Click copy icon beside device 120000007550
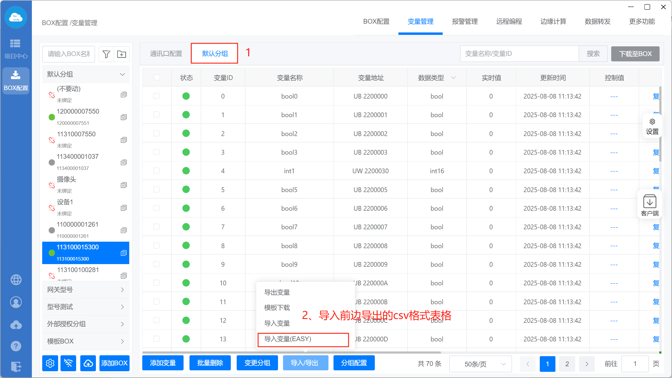This screenshot has width=672, height=378. (x=124, y=117)
